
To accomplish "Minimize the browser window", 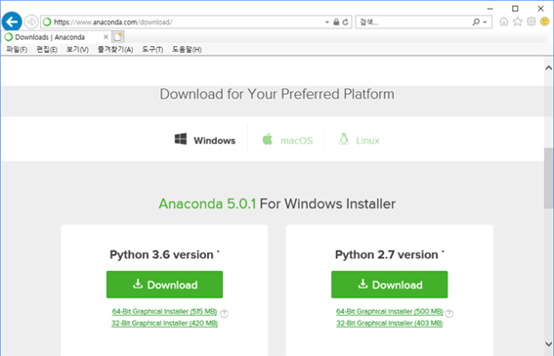I will [x=490, y=9].
